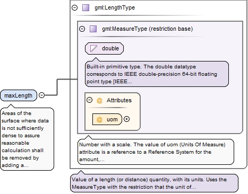Expand the uom attribute
248x194 pixels.
126,119
